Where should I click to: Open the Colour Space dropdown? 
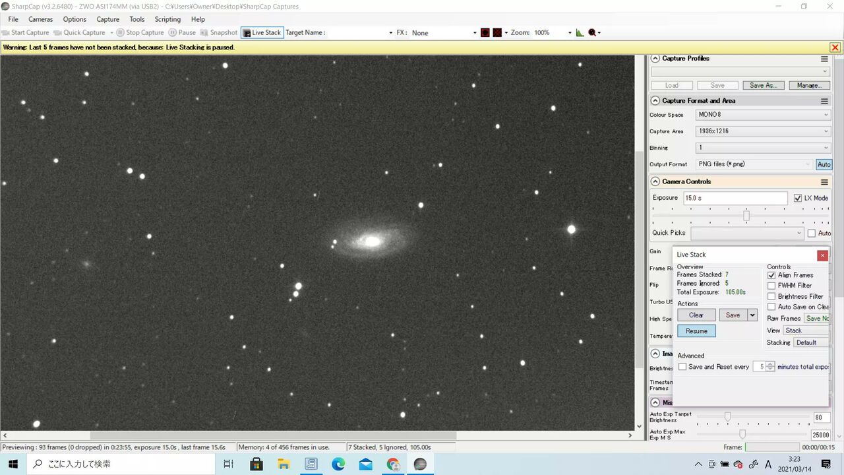(x=763, y=115)
